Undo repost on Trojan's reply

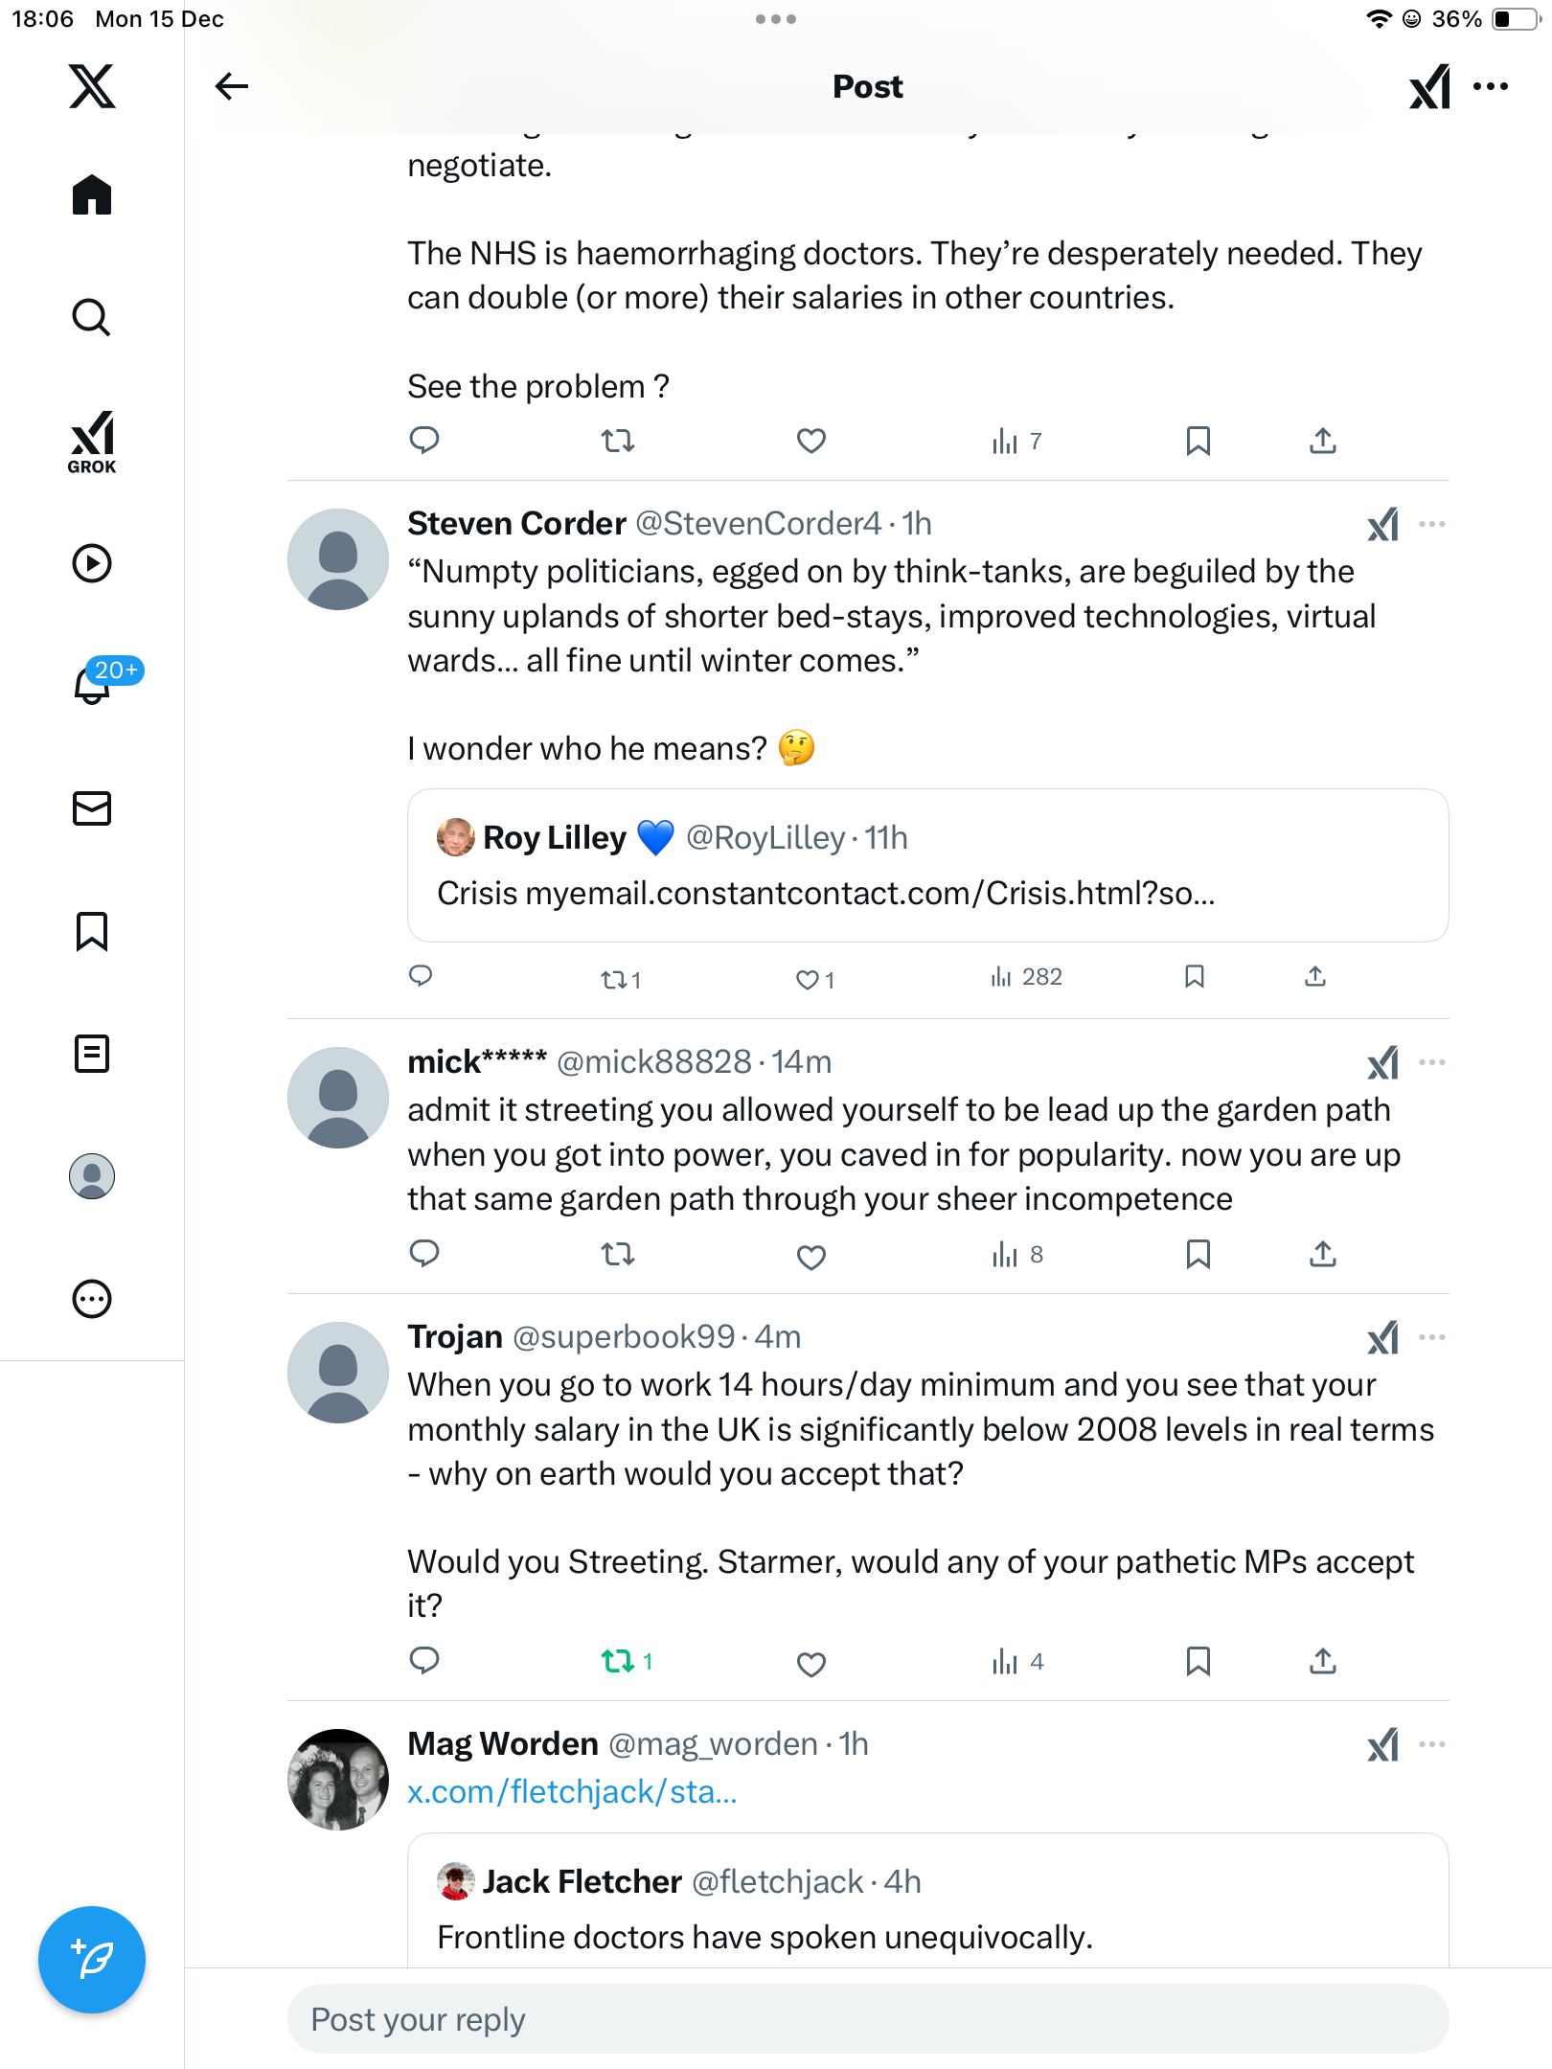[618, 1661]
